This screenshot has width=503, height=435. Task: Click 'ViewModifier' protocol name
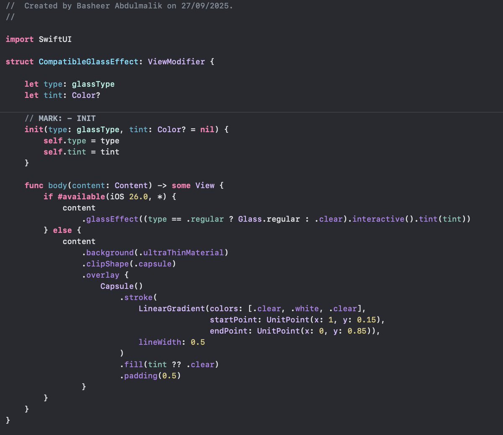176,62
